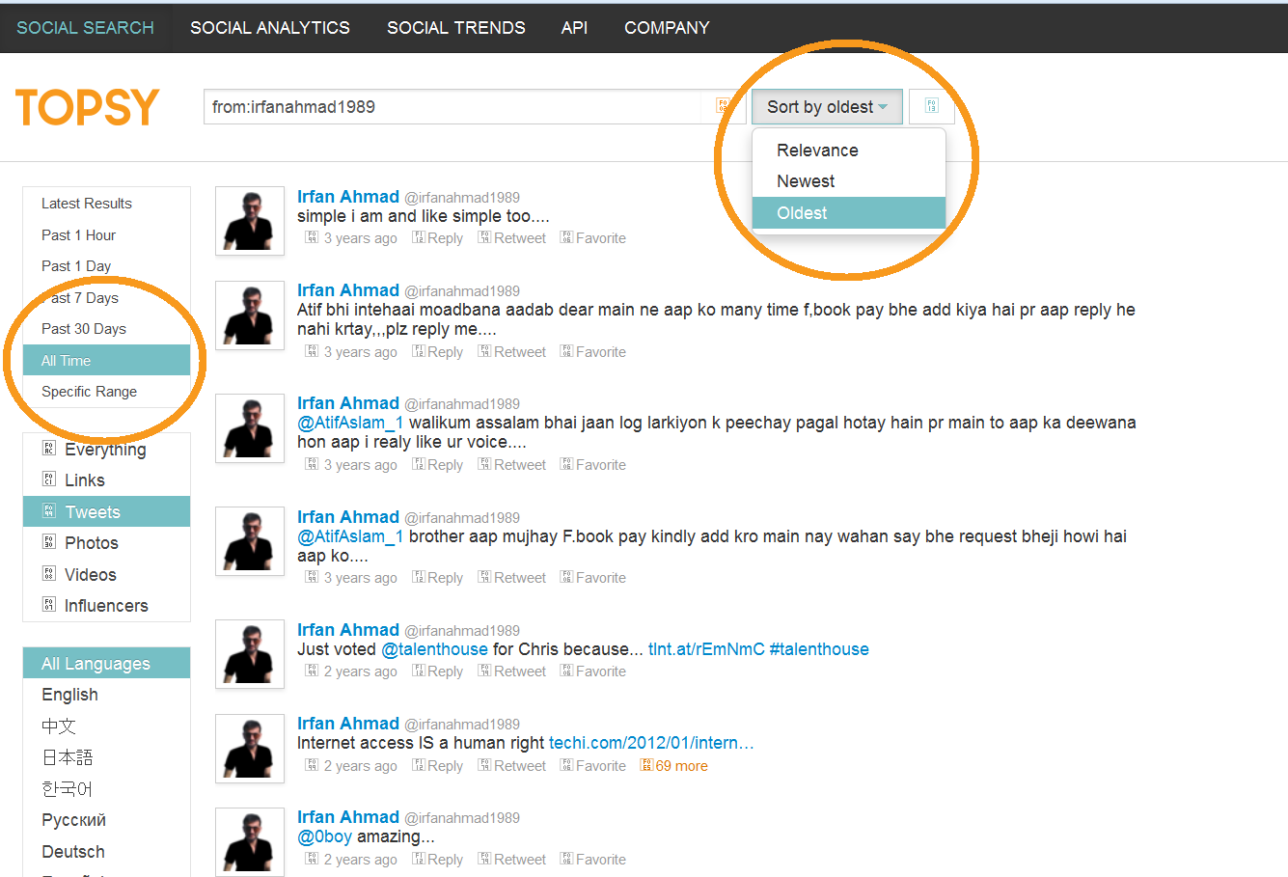Retweet the "Internet access" tweet
The width and height of the screenshot is (1288, 877).
pos(512,766)
